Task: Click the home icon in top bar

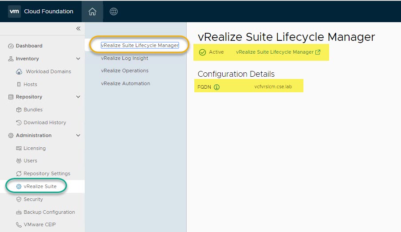Action: 92,12
